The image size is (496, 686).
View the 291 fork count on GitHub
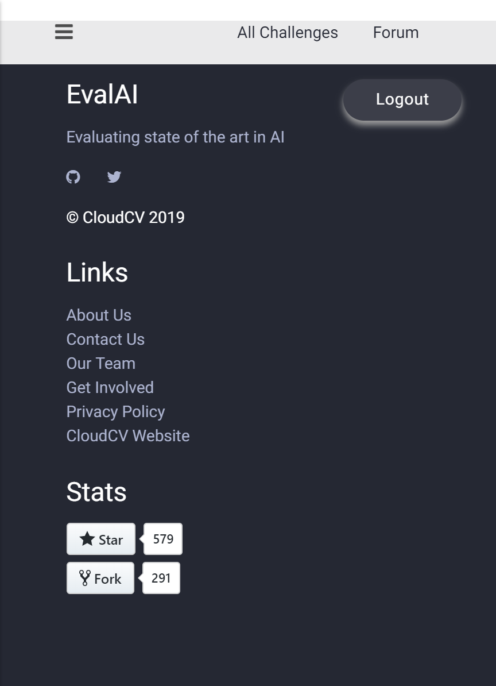tap(161, 577)
